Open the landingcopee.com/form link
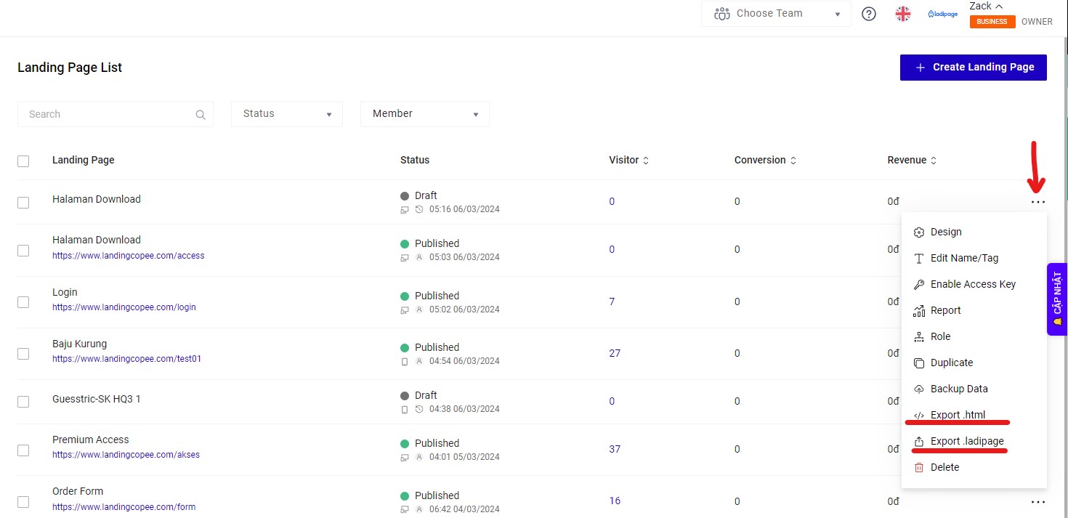1068x518 pixels. click(124, 507)
